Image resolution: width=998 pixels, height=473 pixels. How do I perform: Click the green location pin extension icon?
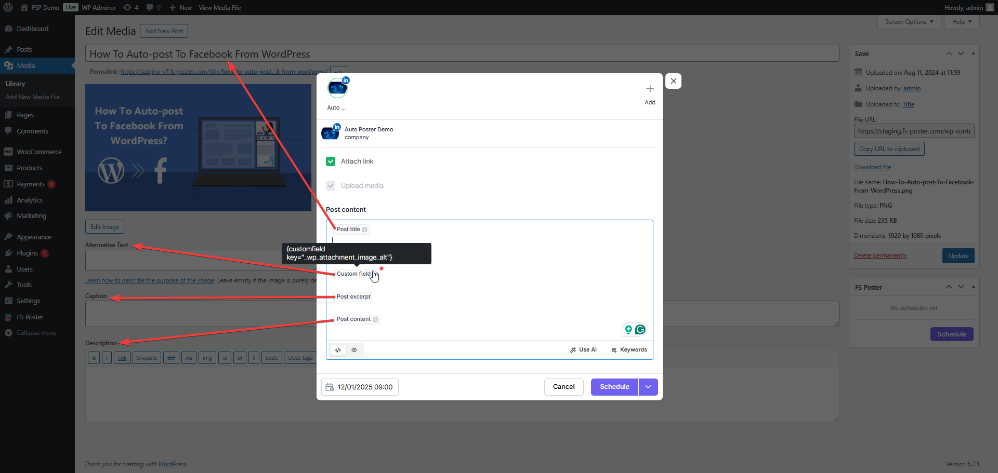tap(628, 330)
